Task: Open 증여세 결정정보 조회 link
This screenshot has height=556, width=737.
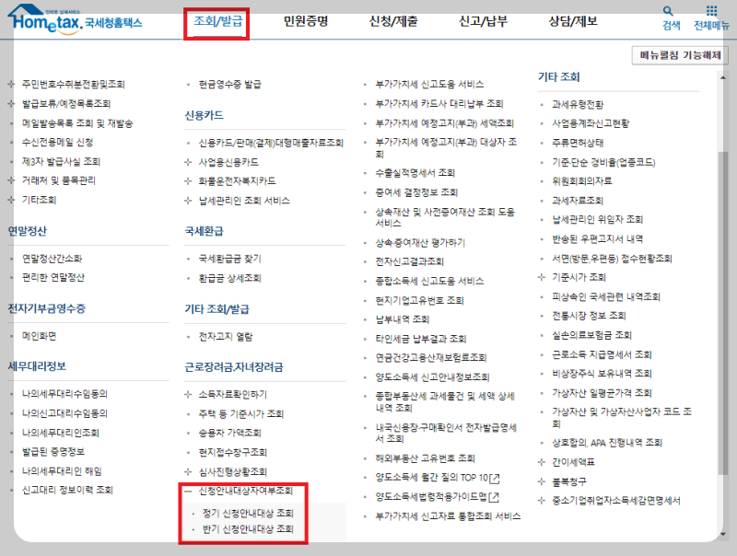Action: click(x=416, y=192)
